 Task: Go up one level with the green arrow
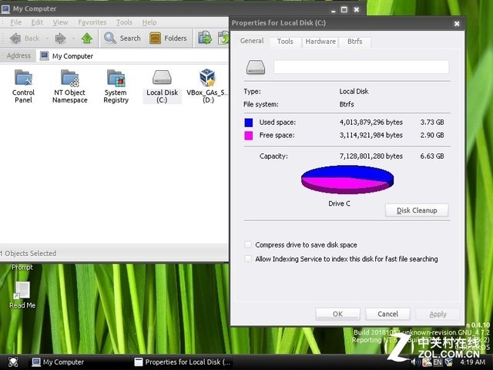coord(87,39)
